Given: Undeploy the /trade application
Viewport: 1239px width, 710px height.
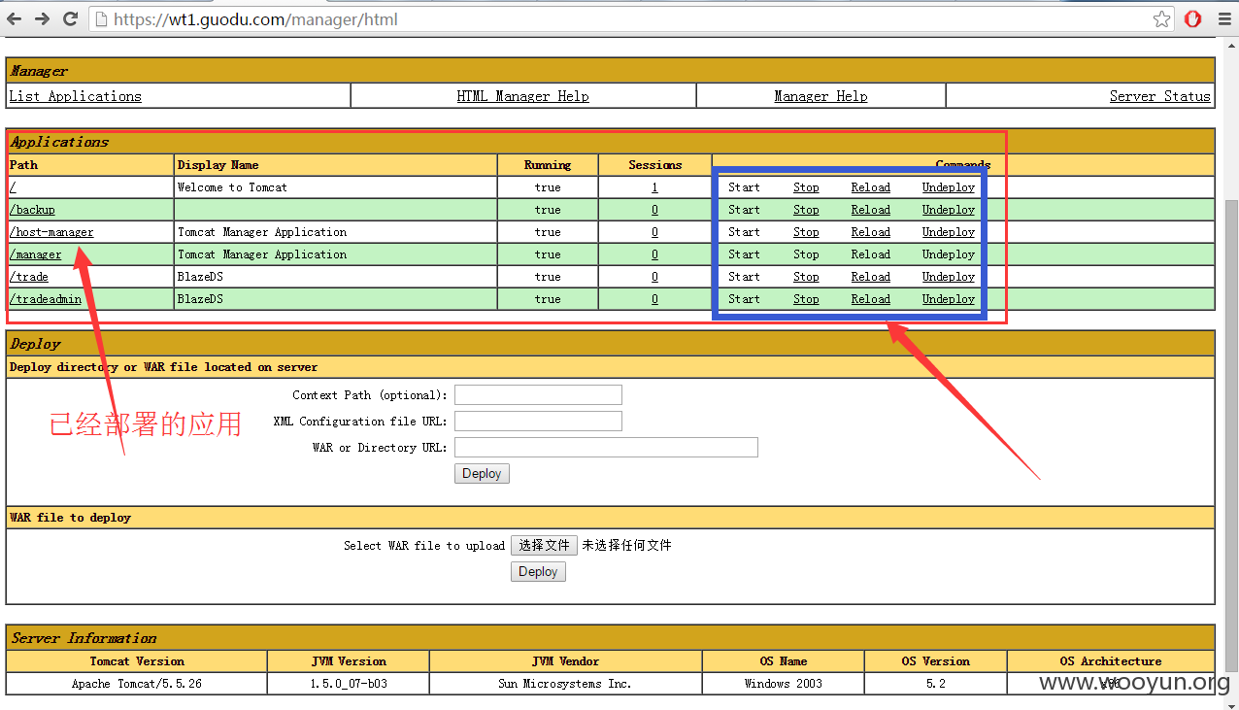Looking at the screenshot, I should click(949, 277).
